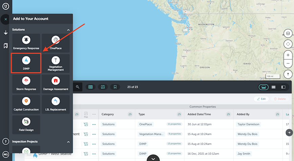Click the Delete button
The width and height of the screenshot is (294, 161).
pos(280,99)
